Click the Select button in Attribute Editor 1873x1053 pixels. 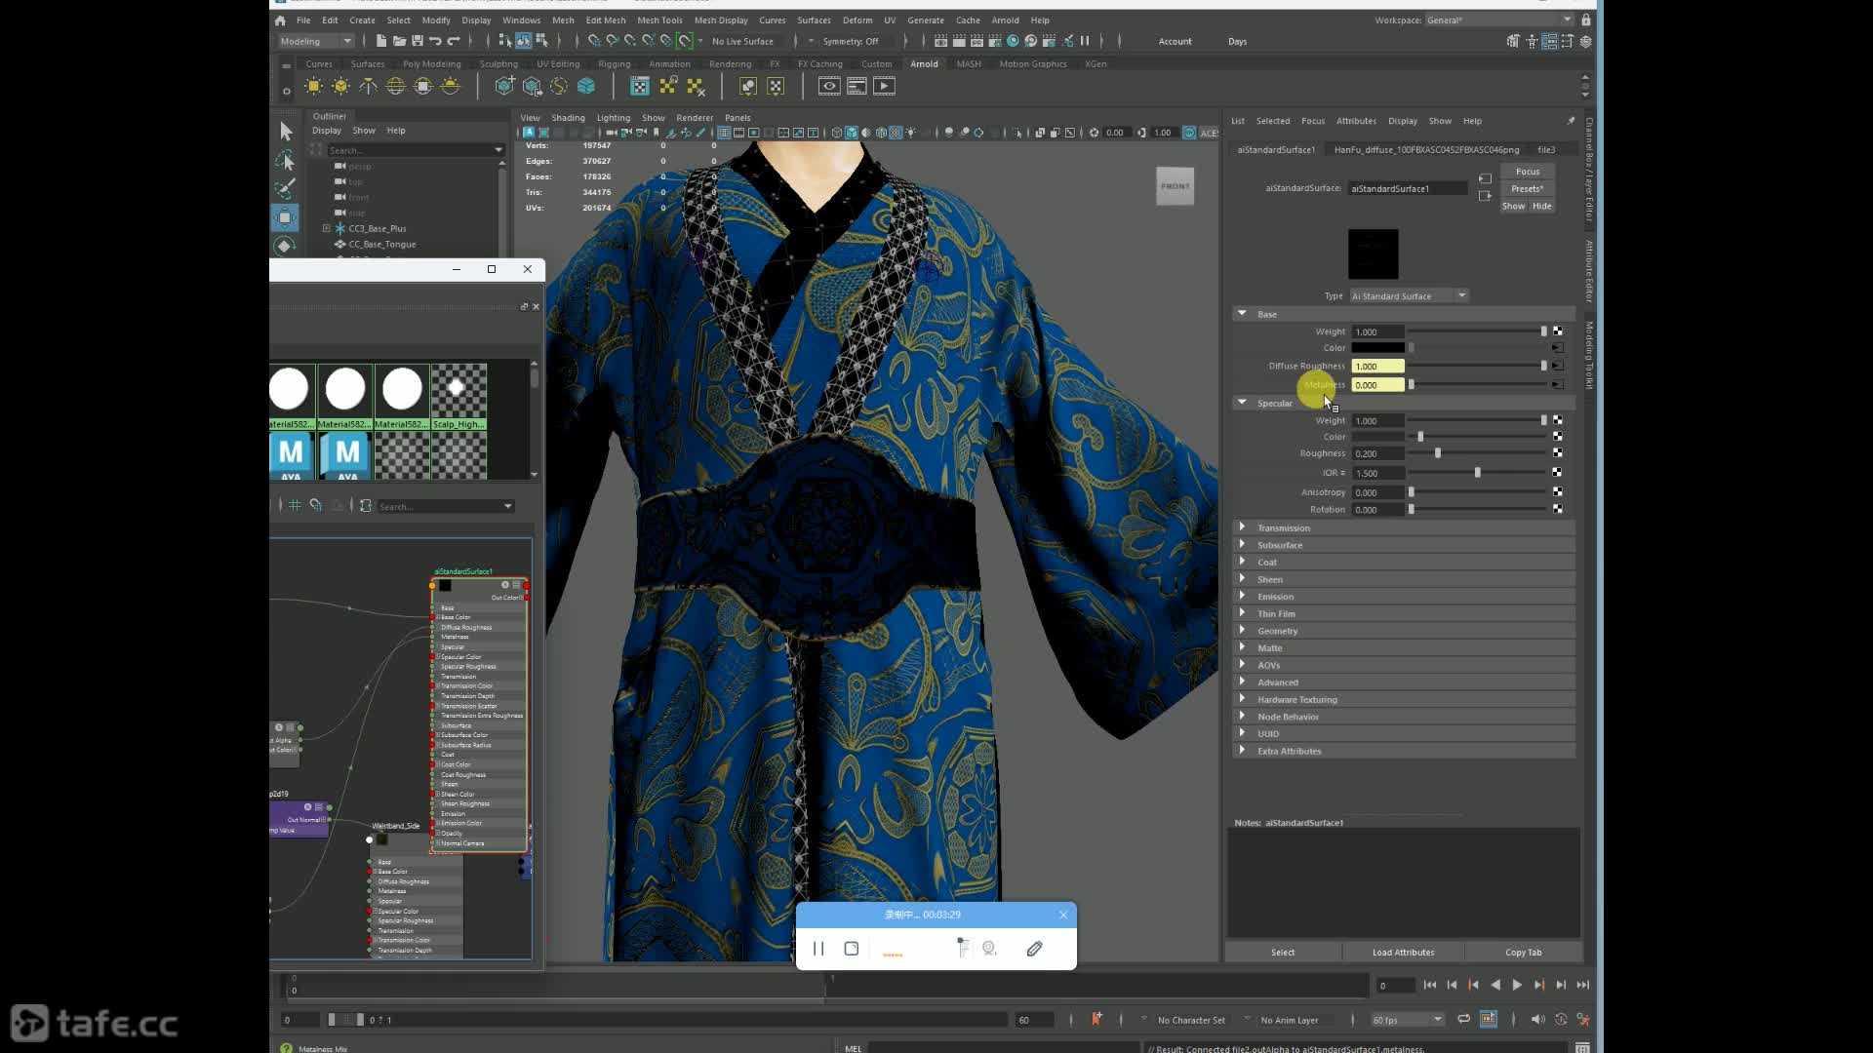point(1283,953)
